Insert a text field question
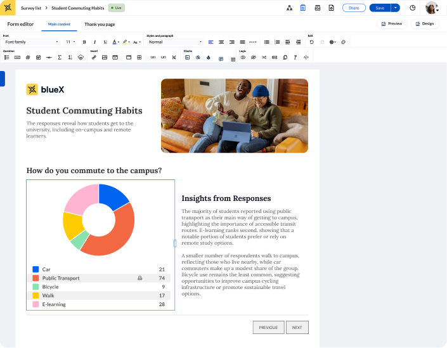447x348 pixels. pos(17,57)
